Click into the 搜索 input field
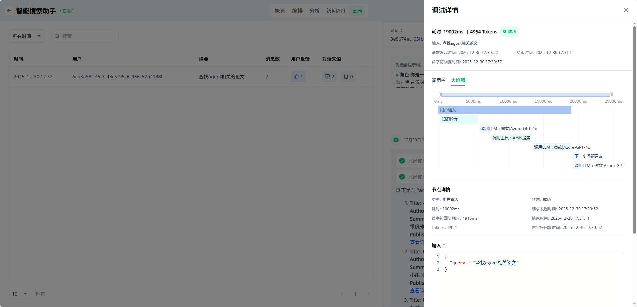 pyautogui.click(x=88, y=36)
